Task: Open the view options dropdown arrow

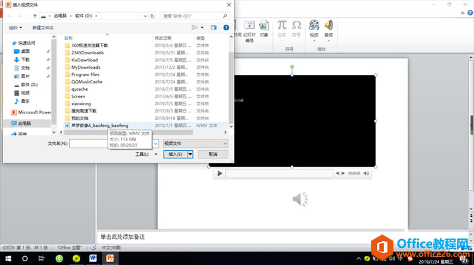Action: (202, 28)
